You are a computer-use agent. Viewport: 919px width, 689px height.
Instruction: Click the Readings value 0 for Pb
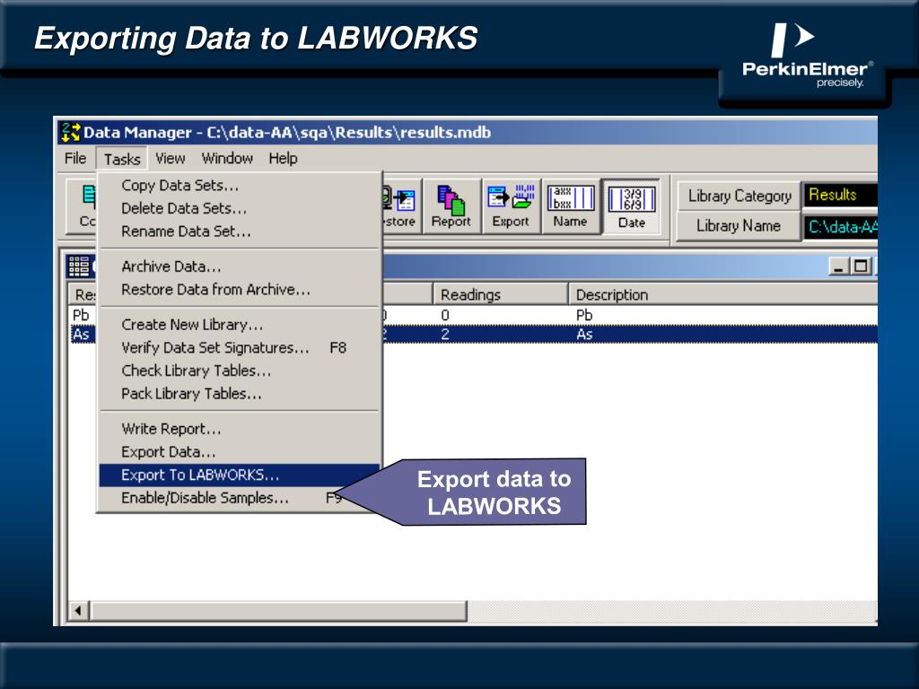pos(445,315)
